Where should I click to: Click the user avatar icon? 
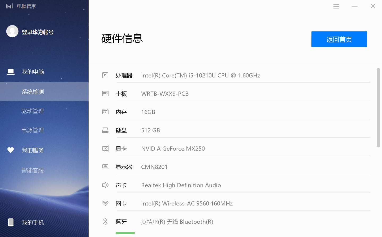[12, 31]
